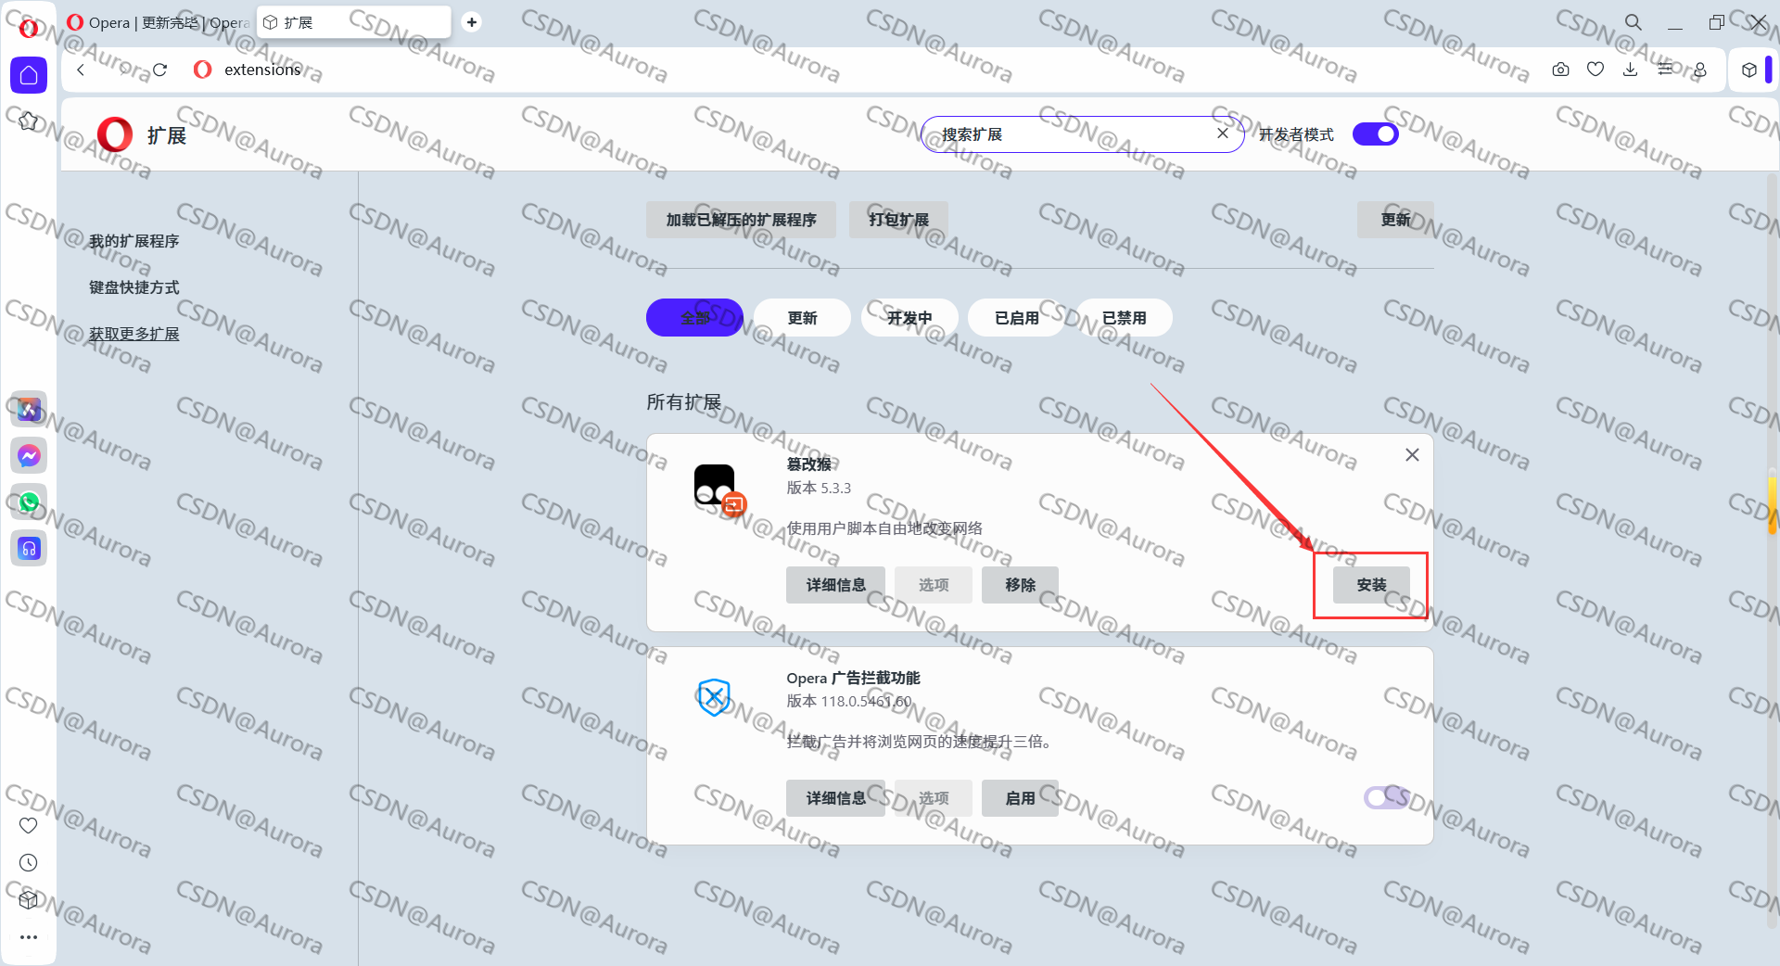This screenshot has height=966, width=1780.
Task: Open a new tab with plus button
Action: click(x=472, y=22)
